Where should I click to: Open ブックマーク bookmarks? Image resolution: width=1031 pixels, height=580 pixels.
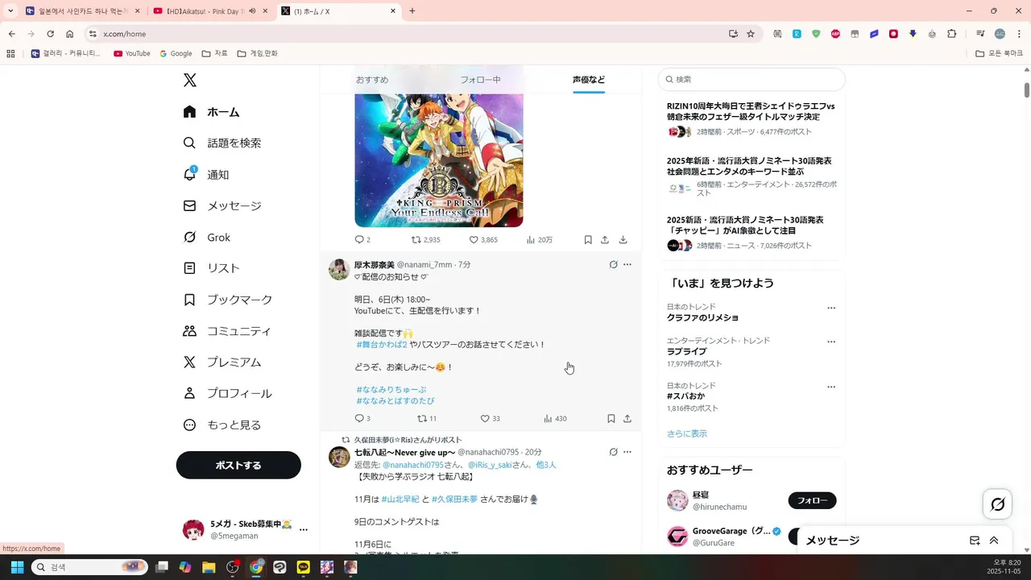click(227, 300)
